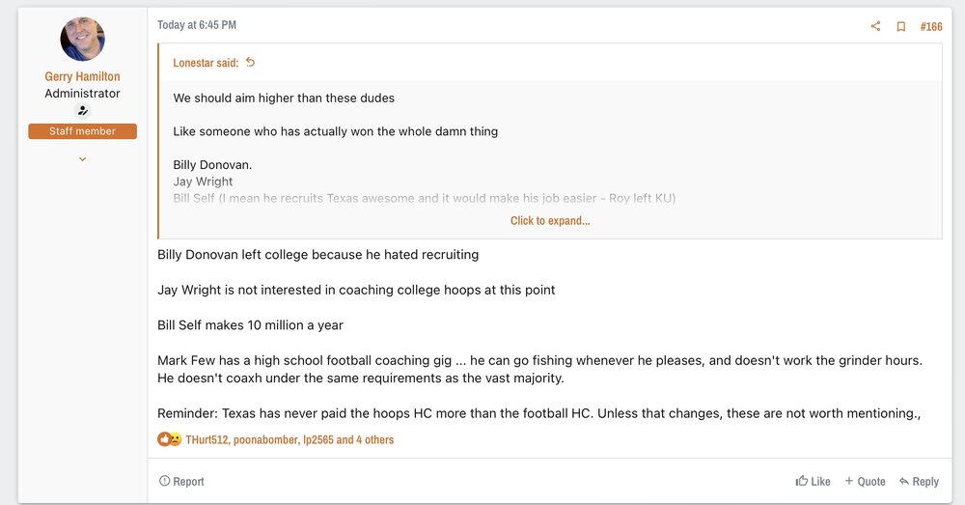Report this post
This screenshot has width=965, height=505.
[181, 481]
